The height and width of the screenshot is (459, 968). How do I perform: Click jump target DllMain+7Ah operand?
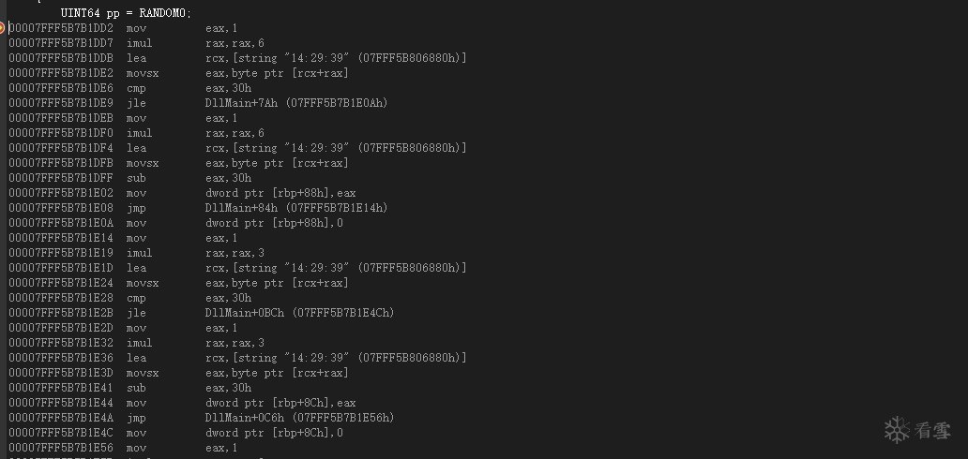pyautogui.click(x=297, y=103)
